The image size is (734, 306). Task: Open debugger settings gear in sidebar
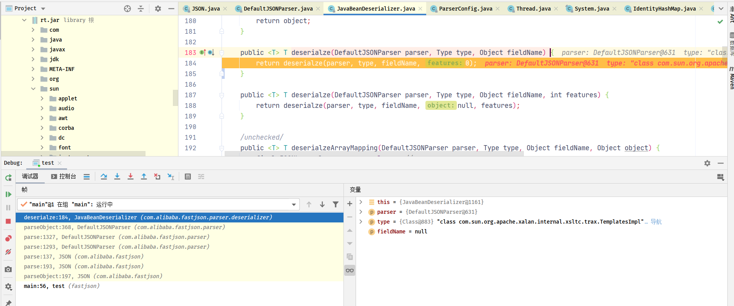pyautogui.click(x=8, y=287)
